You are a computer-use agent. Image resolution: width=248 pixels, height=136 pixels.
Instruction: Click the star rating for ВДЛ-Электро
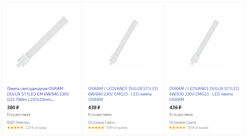[15, 128]
